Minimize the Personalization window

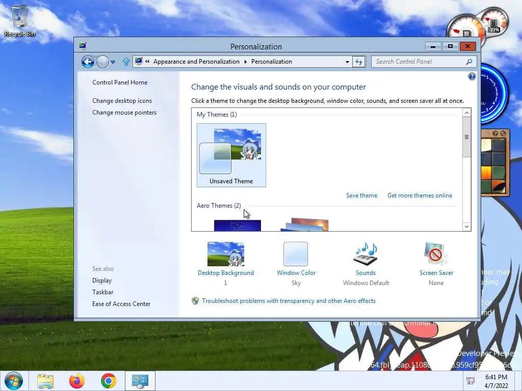tap(433, 46)
